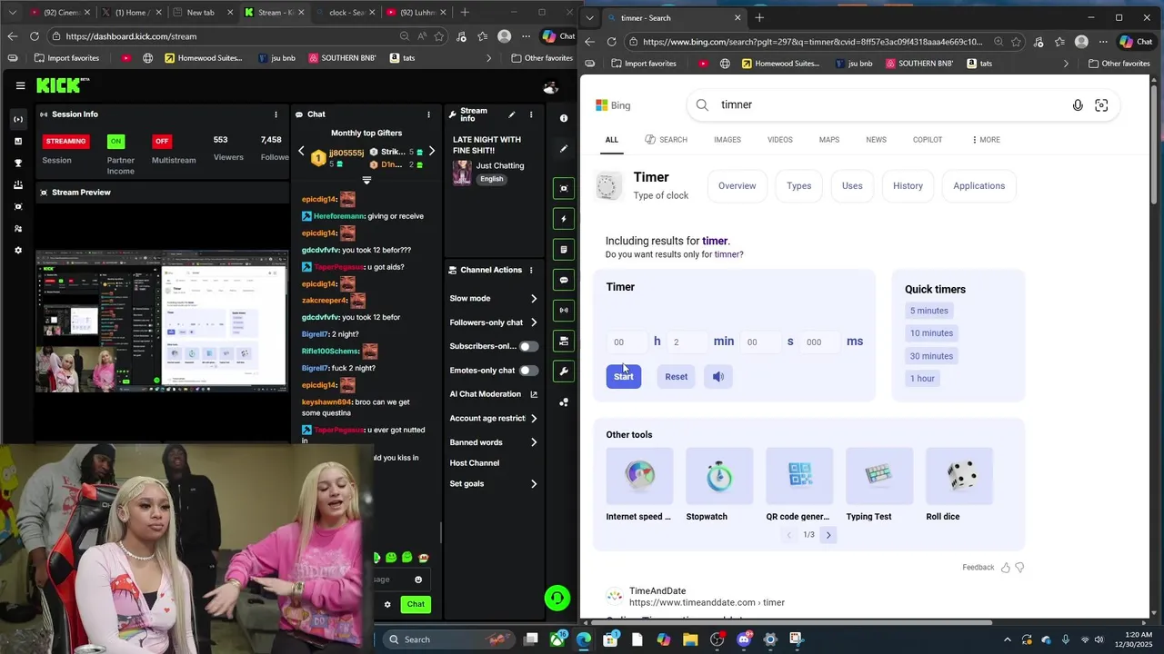Click the green headset support button
1164x654 pixels.
pos(557,598)
